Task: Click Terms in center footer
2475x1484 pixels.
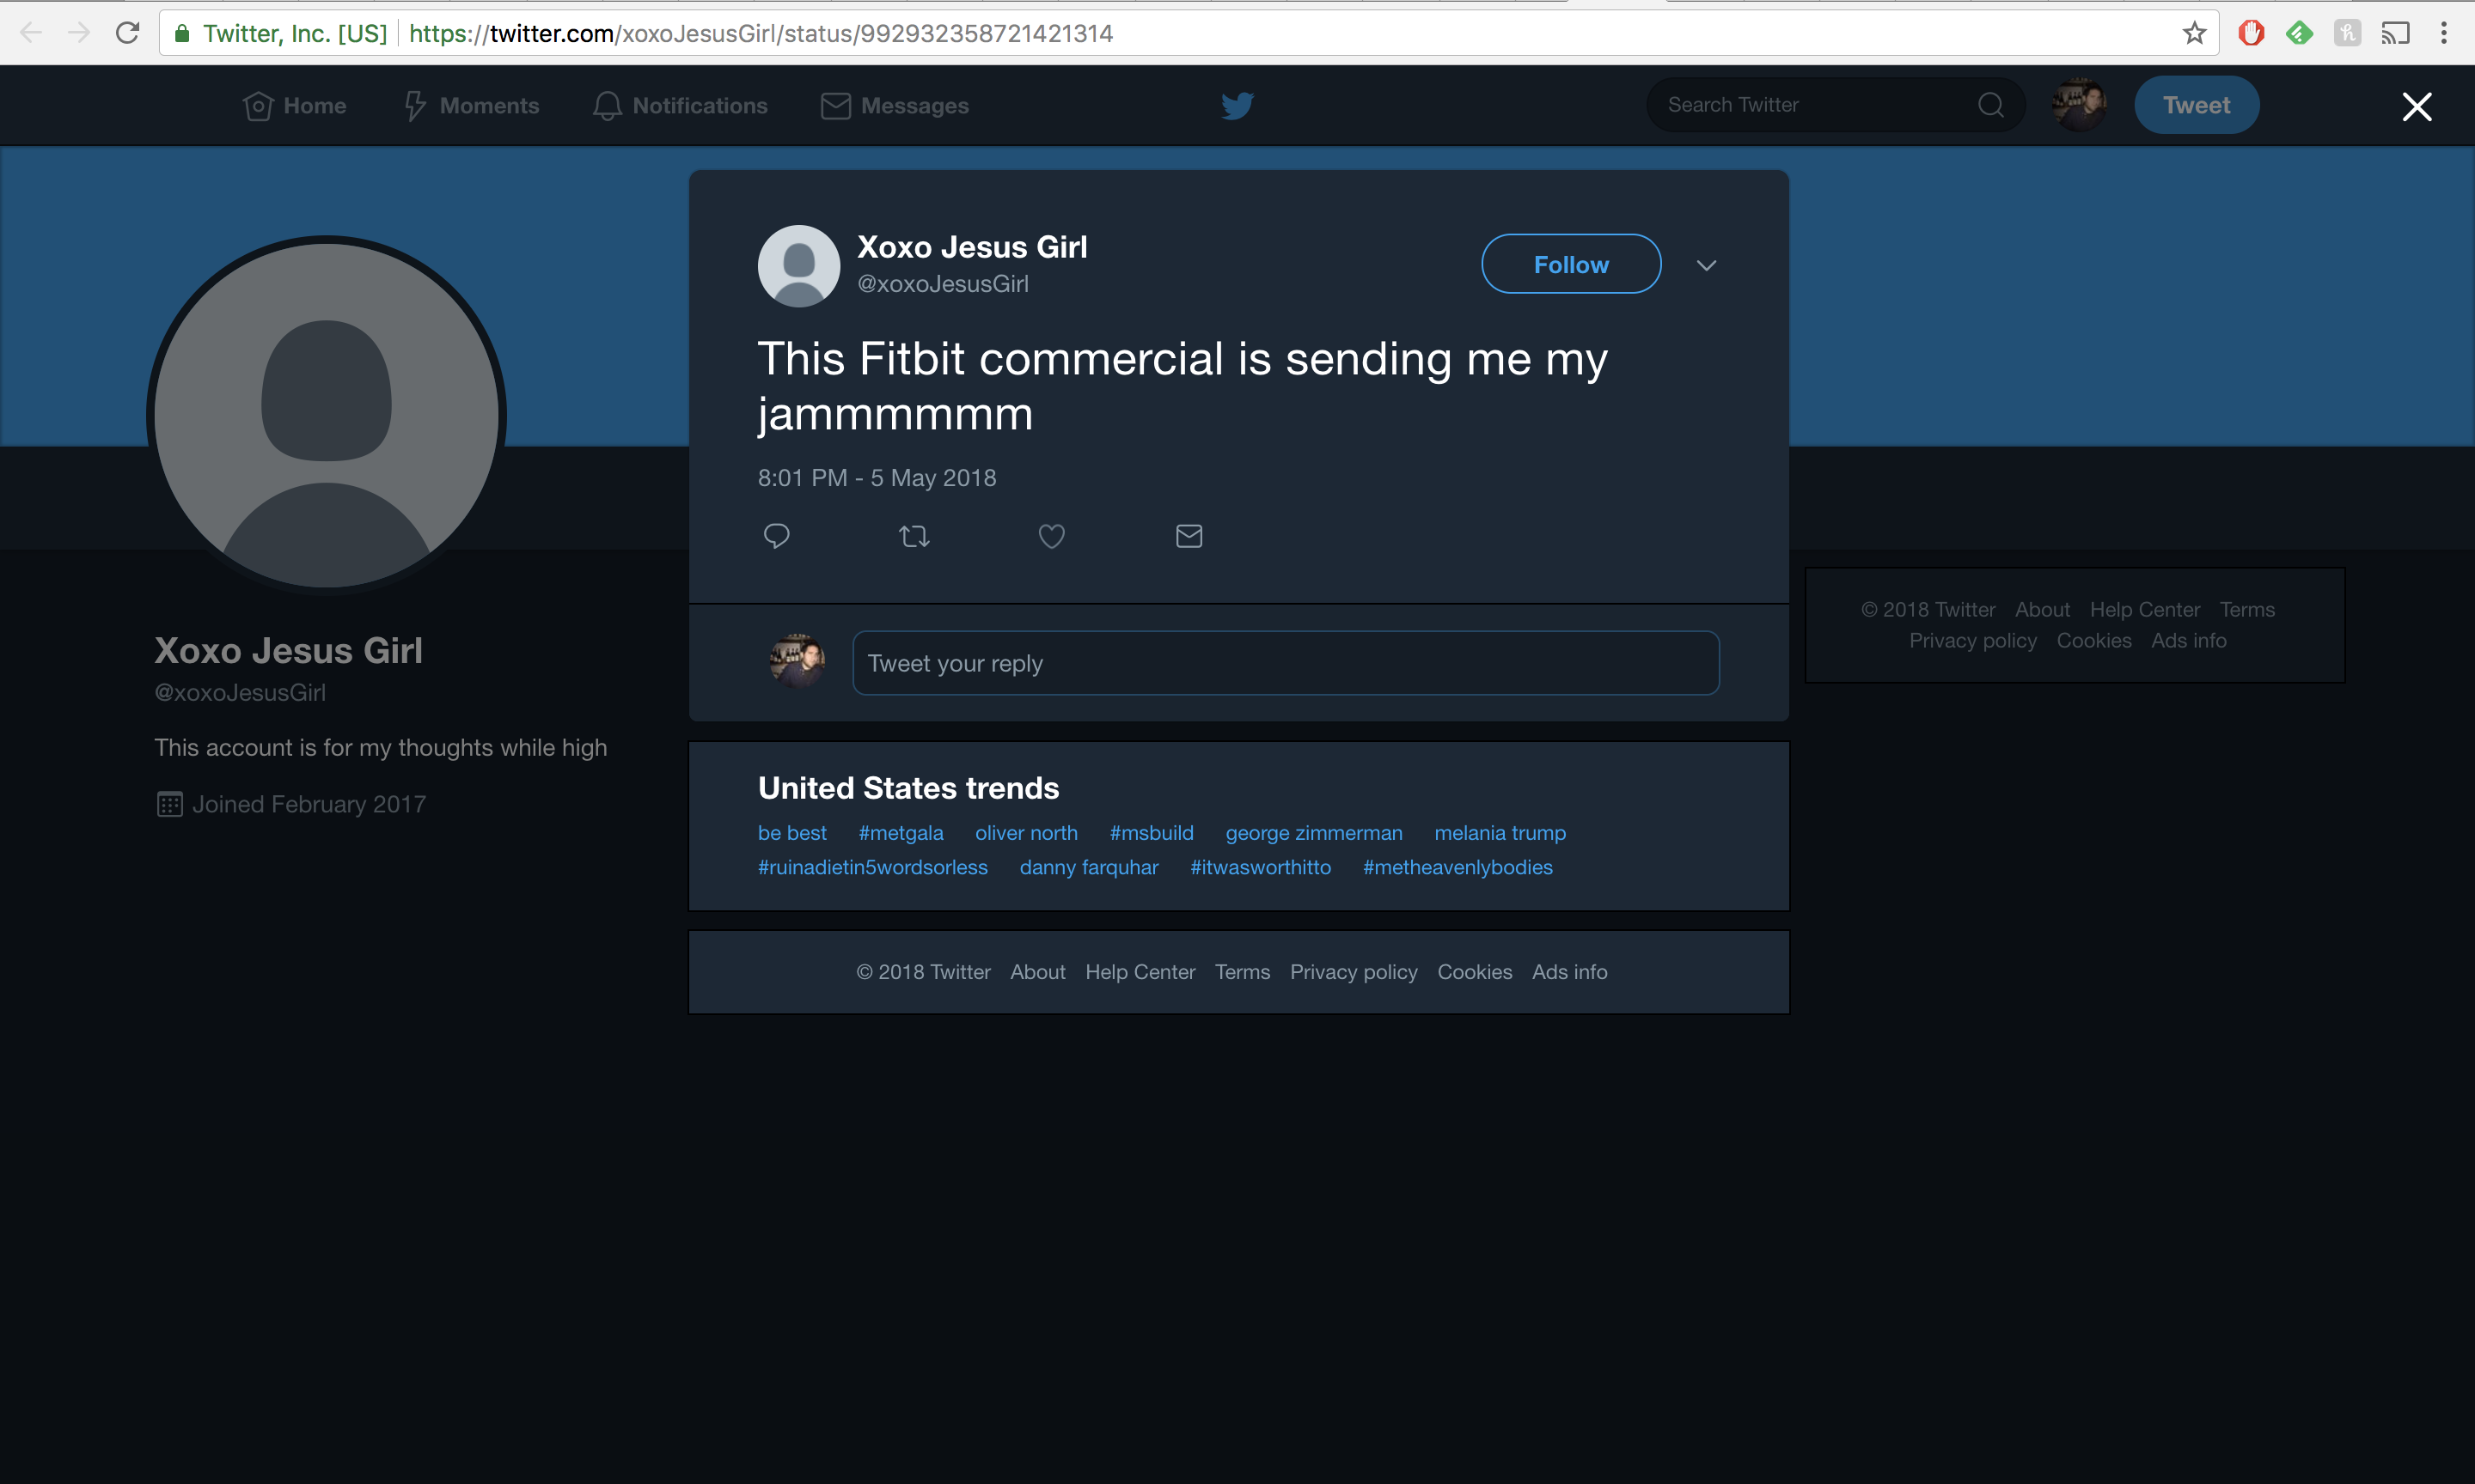Action: [x=1242, y=972]
